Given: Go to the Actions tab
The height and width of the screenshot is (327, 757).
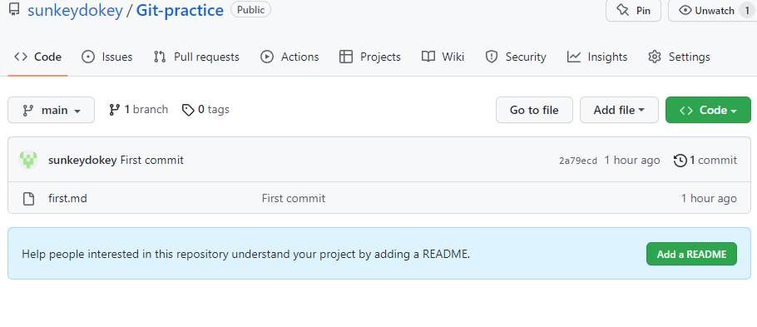Looking at the screenshot, I should point(289,57).
